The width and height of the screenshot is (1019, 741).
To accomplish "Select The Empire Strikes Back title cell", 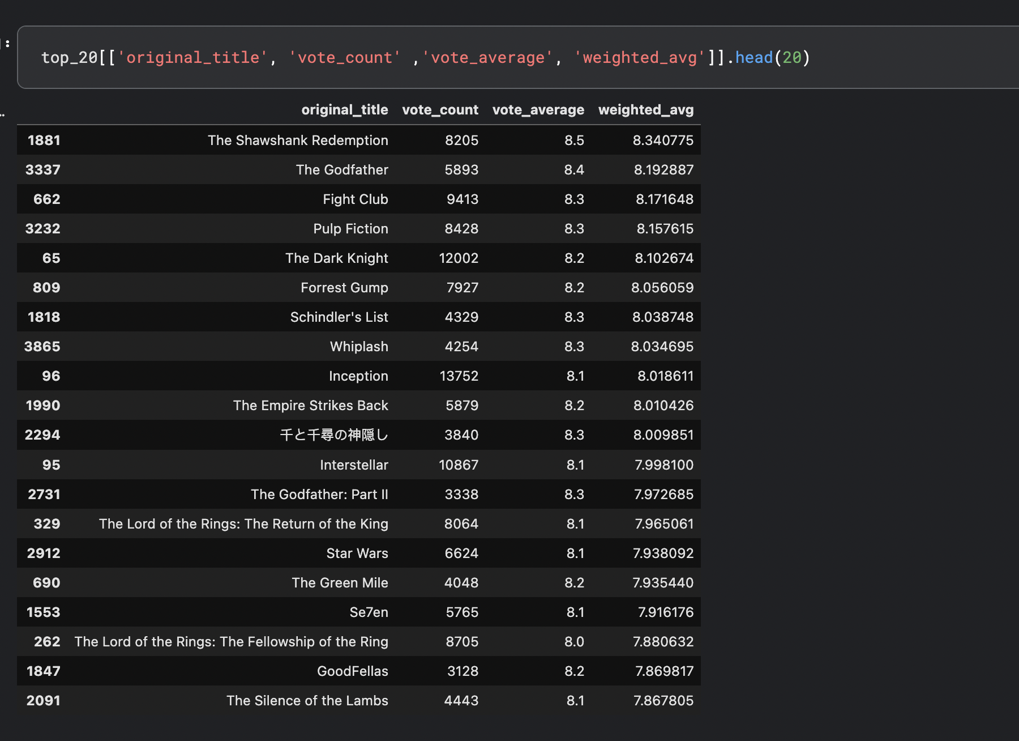I will (x=311, y=405).
